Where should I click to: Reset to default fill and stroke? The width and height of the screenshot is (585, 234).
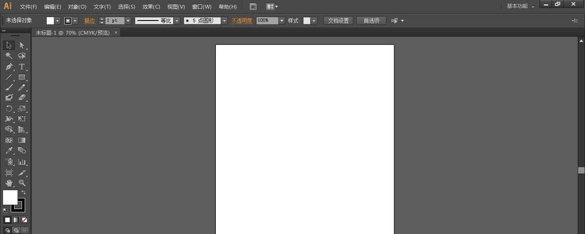point(5,210)
